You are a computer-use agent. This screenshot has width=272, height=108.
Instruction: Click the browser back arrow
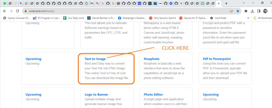pyautogui.click(x=5, y=11)
